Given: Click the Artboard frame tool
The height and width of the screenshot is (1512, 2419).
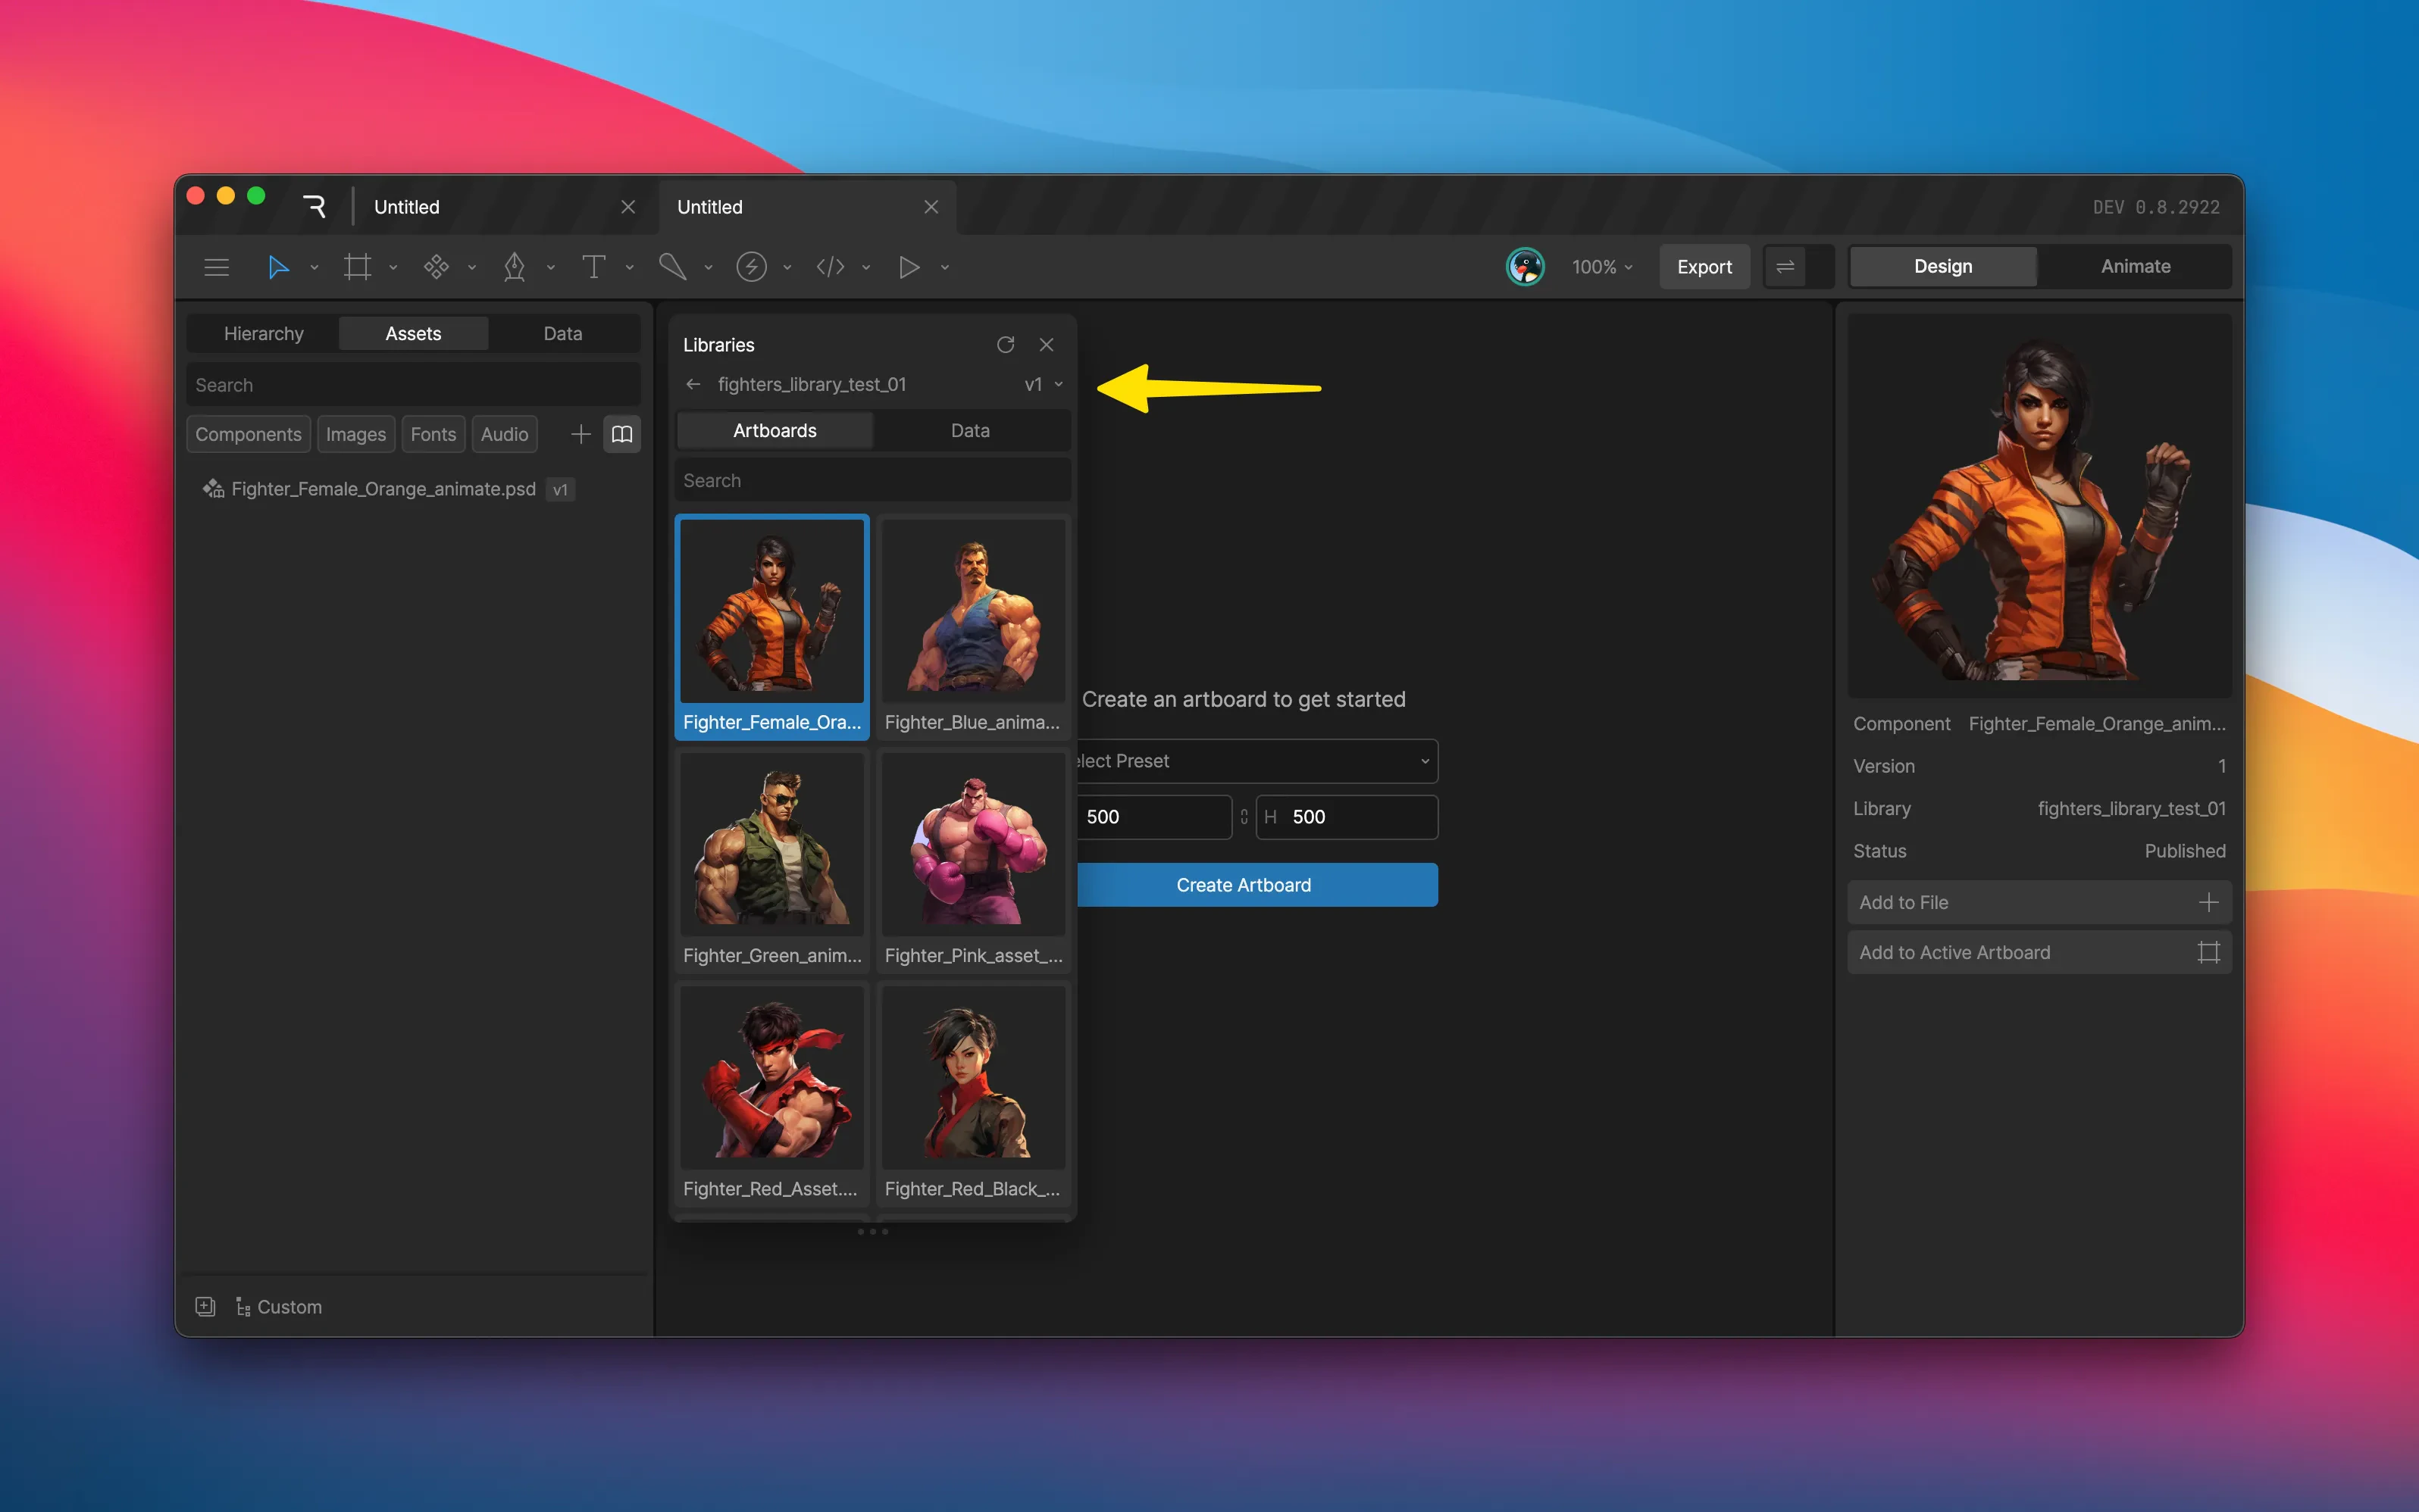Looking at the screenshot, I should click(x=357, y=267).
